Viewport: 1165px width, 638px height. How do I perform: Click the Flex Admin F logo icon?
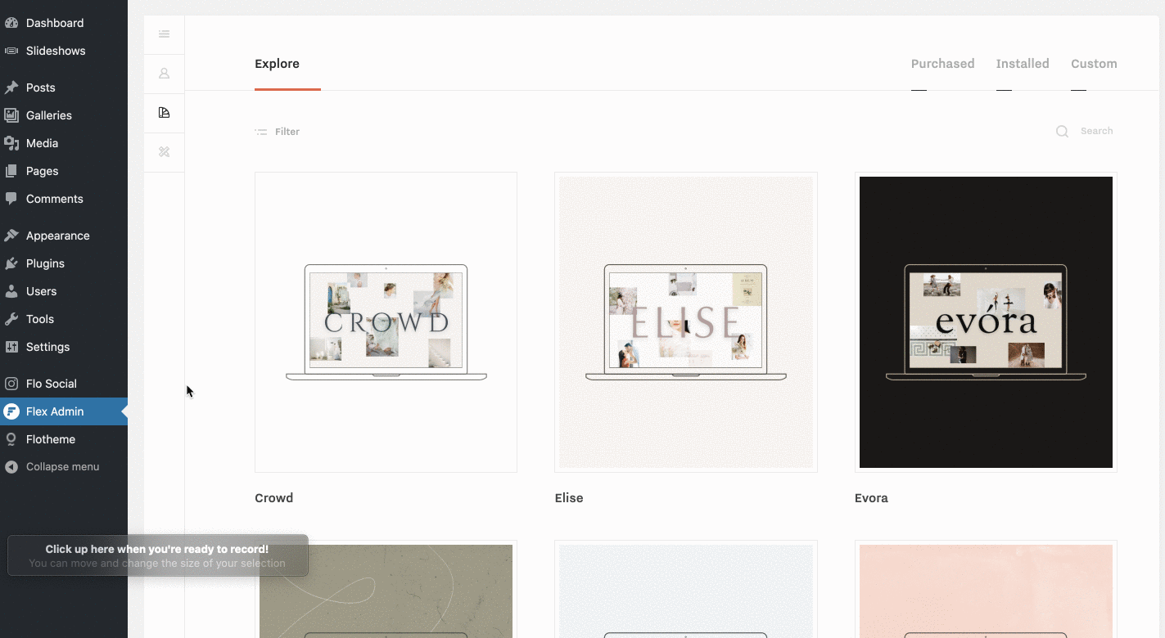(x=11, y=411)
